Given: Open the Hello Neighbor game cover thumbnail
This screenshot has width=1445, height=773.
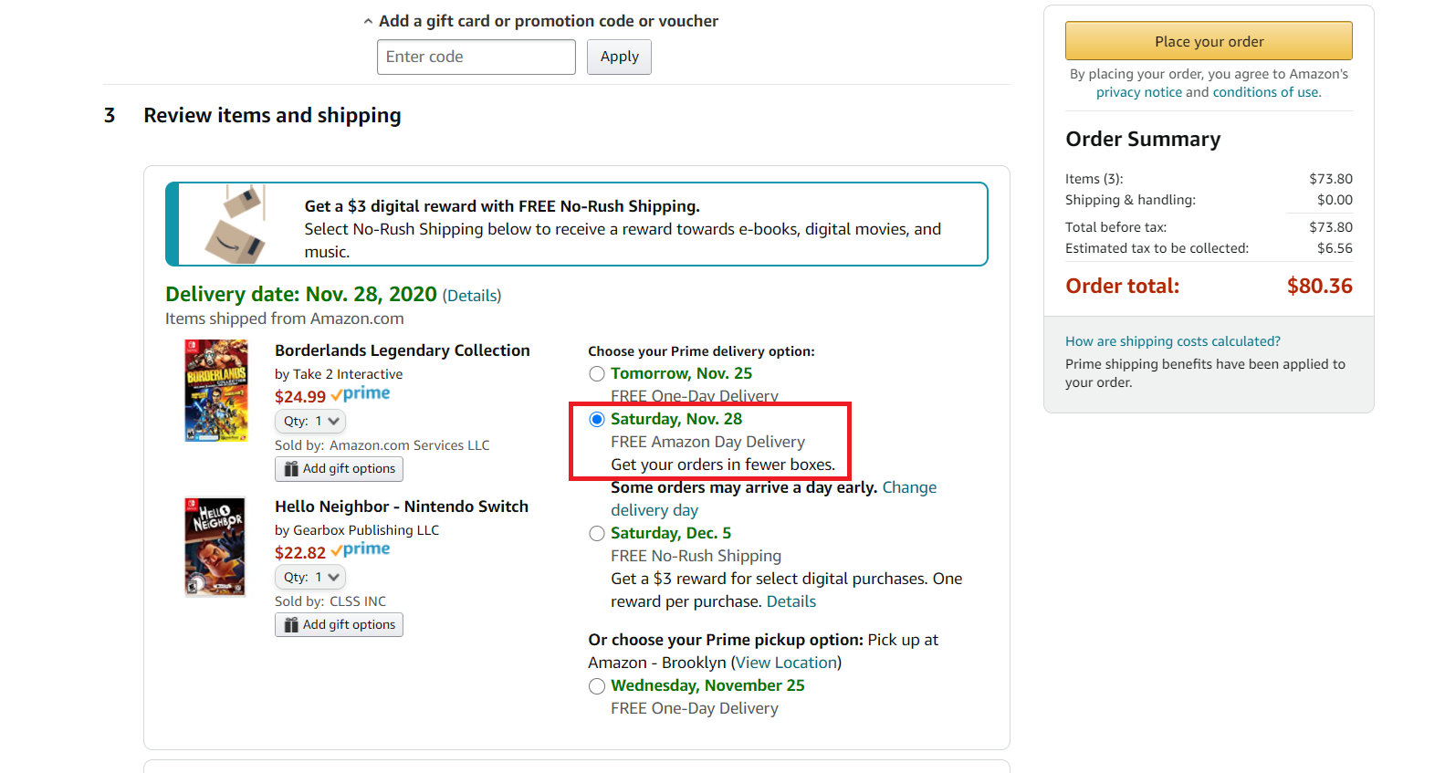Looking at the screenshot, I should tap(215, 547).
